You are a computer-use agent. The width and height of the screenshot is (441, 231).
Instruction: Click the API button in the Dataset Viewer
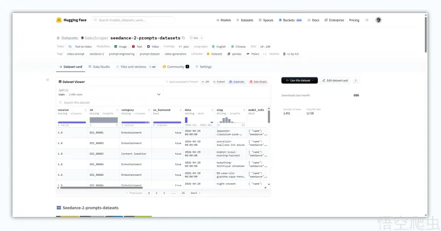pyautogui.click(x=205, y=82)
